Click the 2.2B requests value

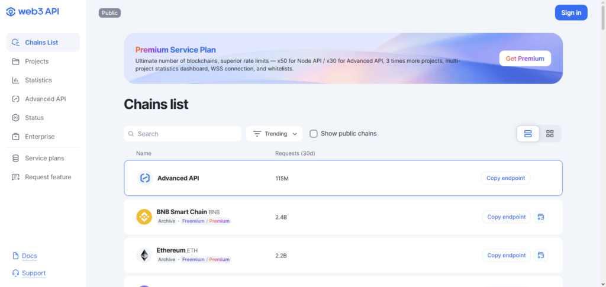point(281,256)
